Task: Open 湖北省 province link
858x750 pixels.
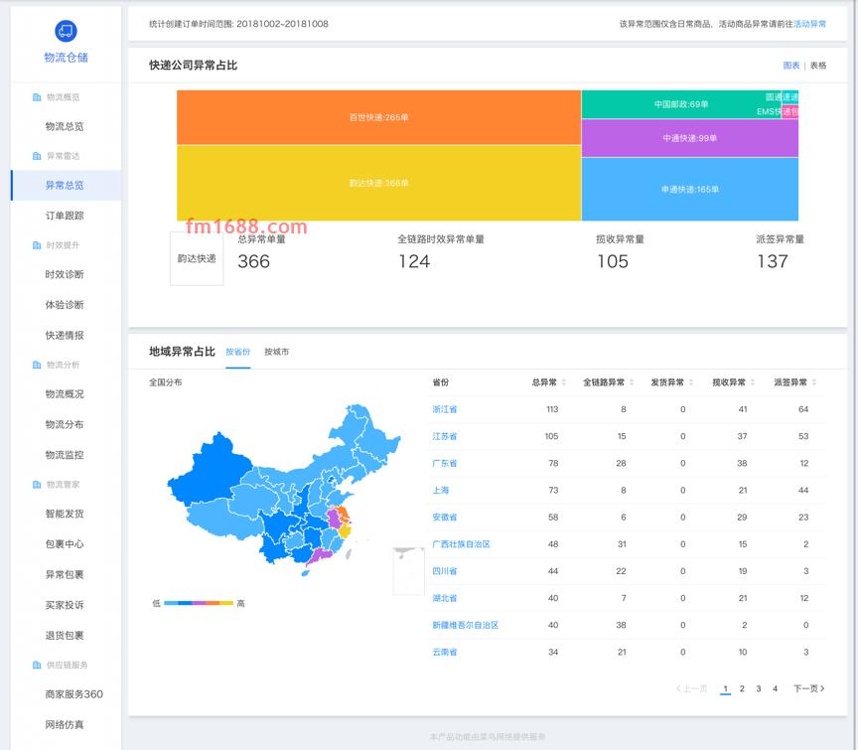Action: (x=444, y=598)
